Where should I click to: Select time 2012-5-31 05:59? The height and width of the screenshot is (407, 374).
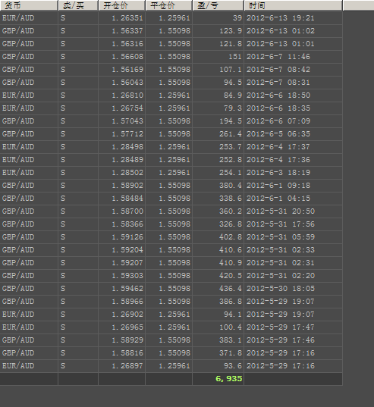[281, 237]
